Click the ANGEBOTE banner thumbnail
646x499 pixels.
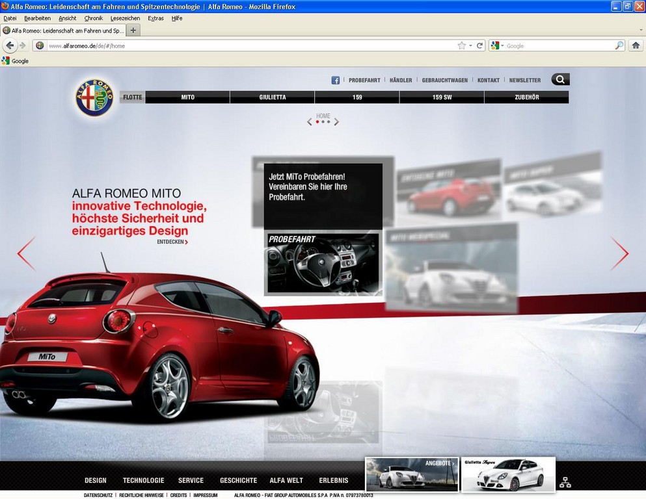tap(412, 474)
